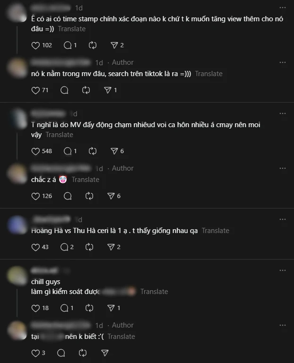This screenshot has height=363, width=294.
Task: Share the comment with 548 likes
Action: [114, 151]
